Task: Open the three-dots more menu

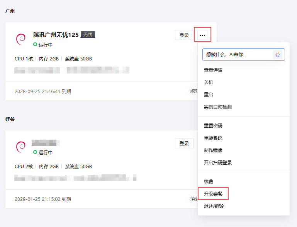Action: (x=202, y=35)
